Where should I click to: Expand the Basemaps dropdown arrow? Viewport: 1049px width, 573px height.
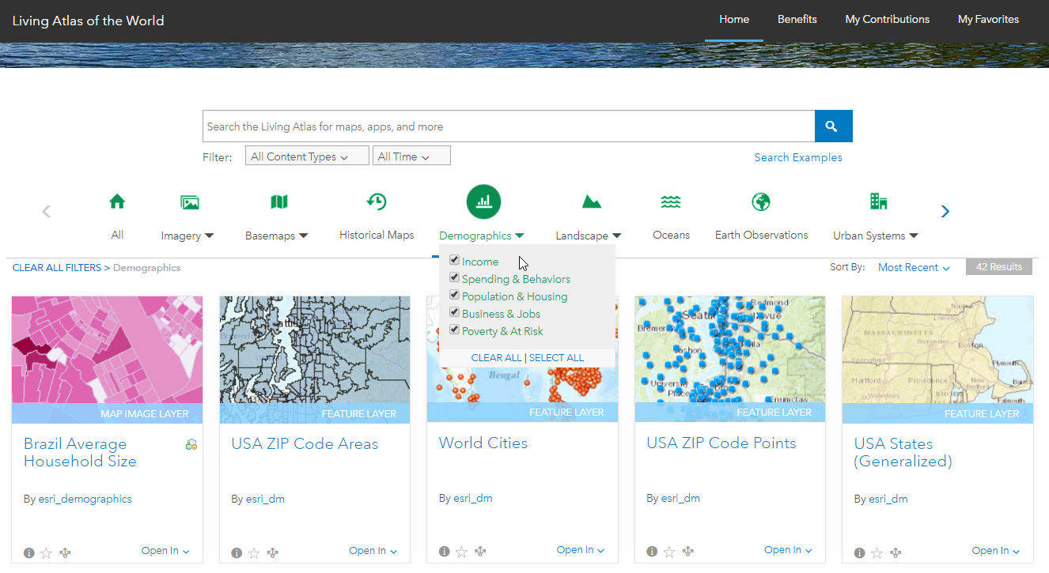[304, 236]
